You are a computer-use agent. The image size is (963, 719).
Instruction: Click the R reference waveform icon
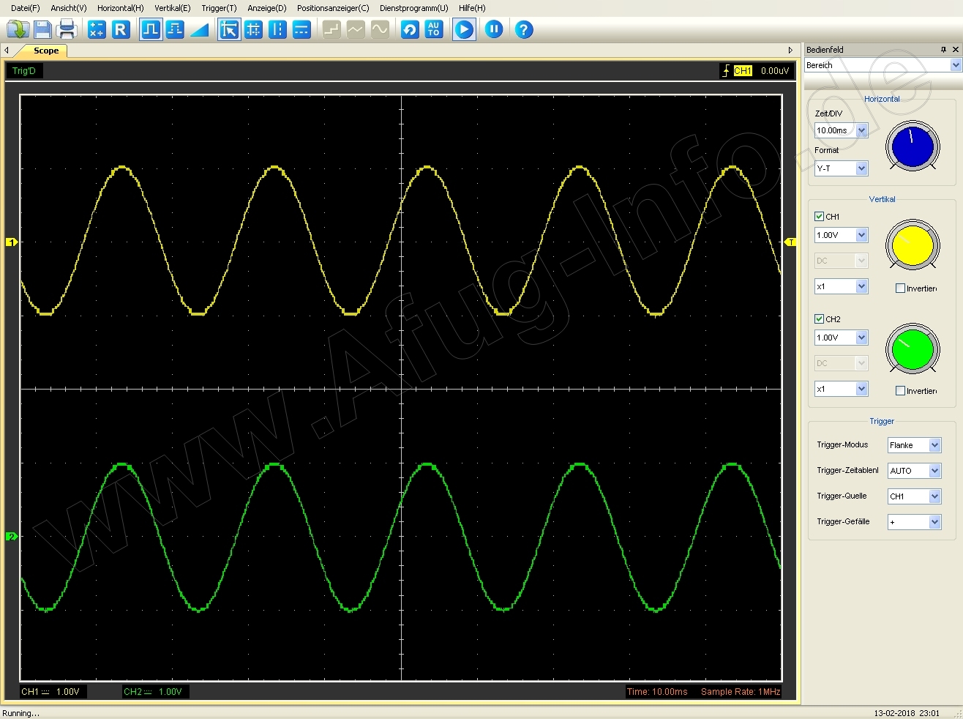tap(121, 29)
